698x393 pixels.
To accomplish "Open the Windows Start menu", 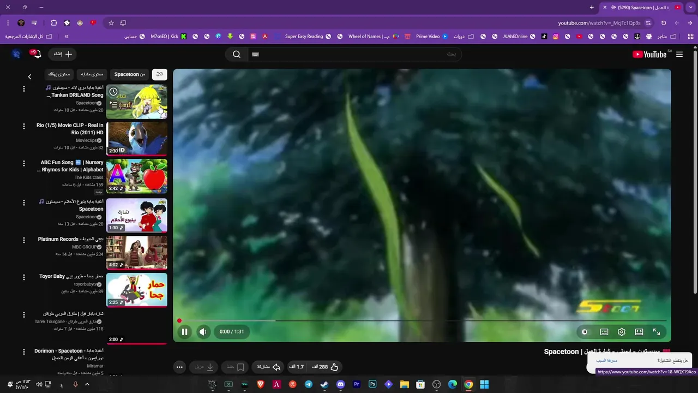I will coord(484,384).
